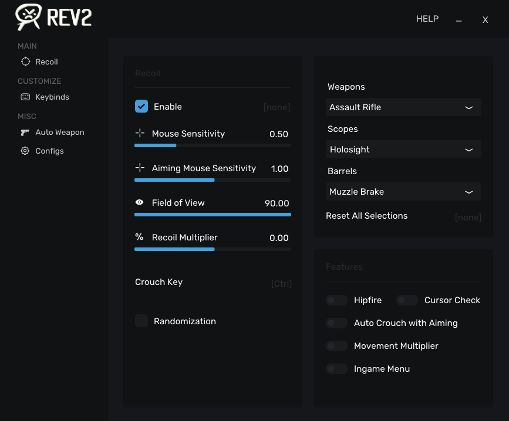This screenshot has height=421, width=509.
Task: Open the Auto Weapon page
Action: (60, 133)
